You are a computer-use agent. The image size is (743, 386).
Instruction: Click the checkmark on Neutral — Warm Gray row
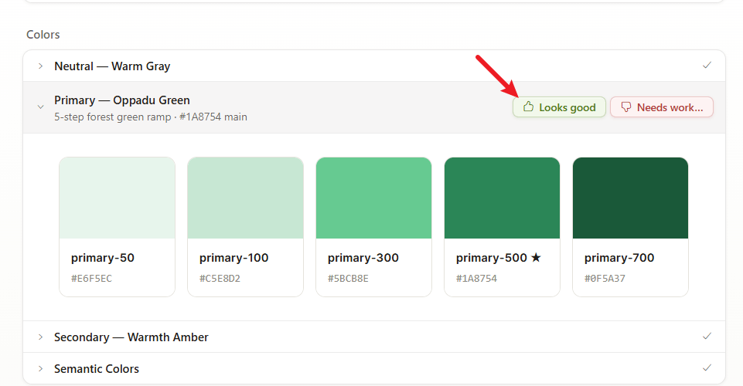[x=707, y=66]
